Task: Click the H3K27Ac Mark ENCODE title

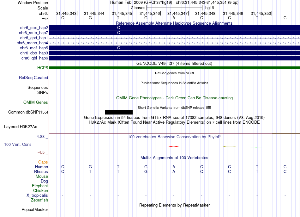Action: 174,122
